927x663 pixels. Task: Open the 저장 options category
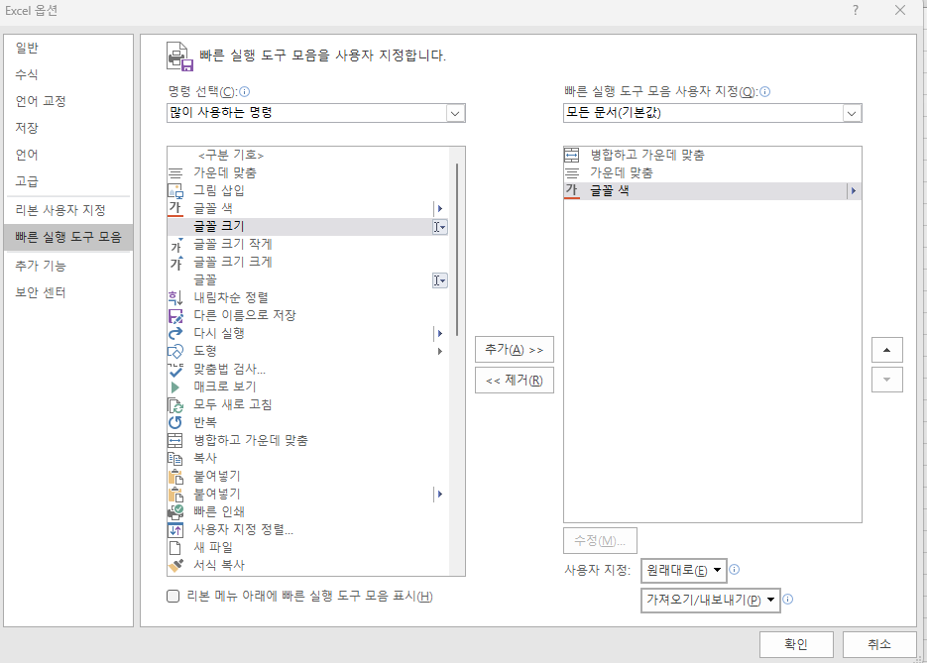point(27,128)
